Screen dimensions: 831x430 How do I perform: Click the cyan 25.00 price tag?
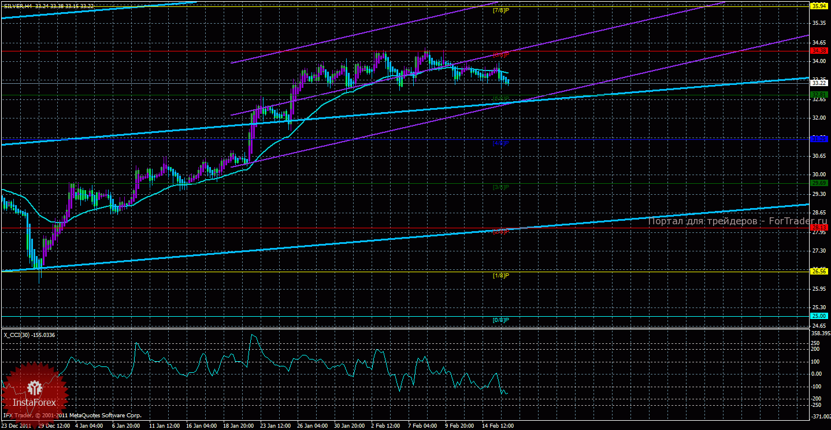(818, 316)
